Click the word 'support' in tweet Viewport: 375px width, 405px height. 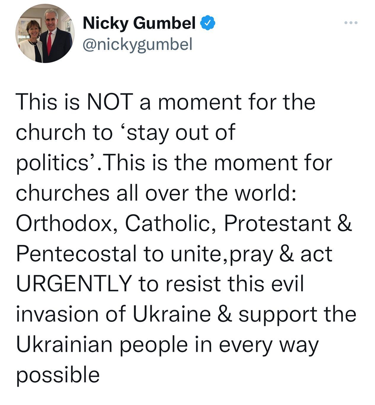click(278, 315)
